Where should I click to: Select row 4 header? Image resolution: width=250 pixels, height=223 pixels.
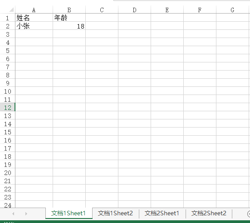coord(8,42)
